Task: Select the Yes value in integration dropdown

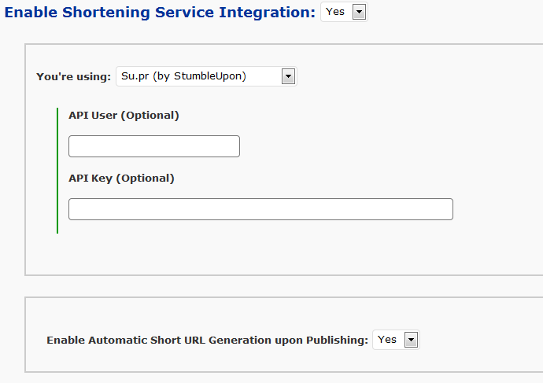Action: (x=335, y=12)
